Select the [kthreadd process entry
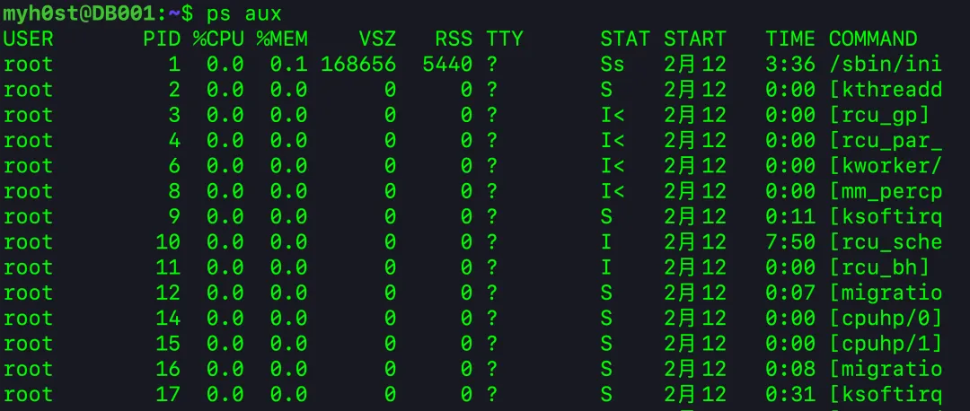 coord(886,90)
